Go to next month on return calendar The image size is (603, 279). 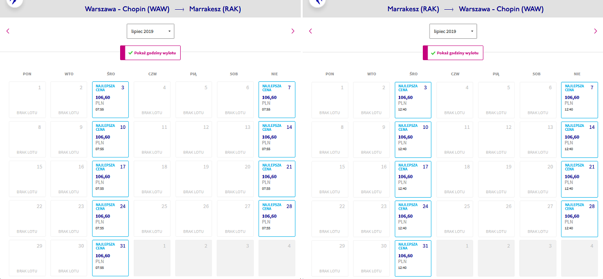[595, 31]
